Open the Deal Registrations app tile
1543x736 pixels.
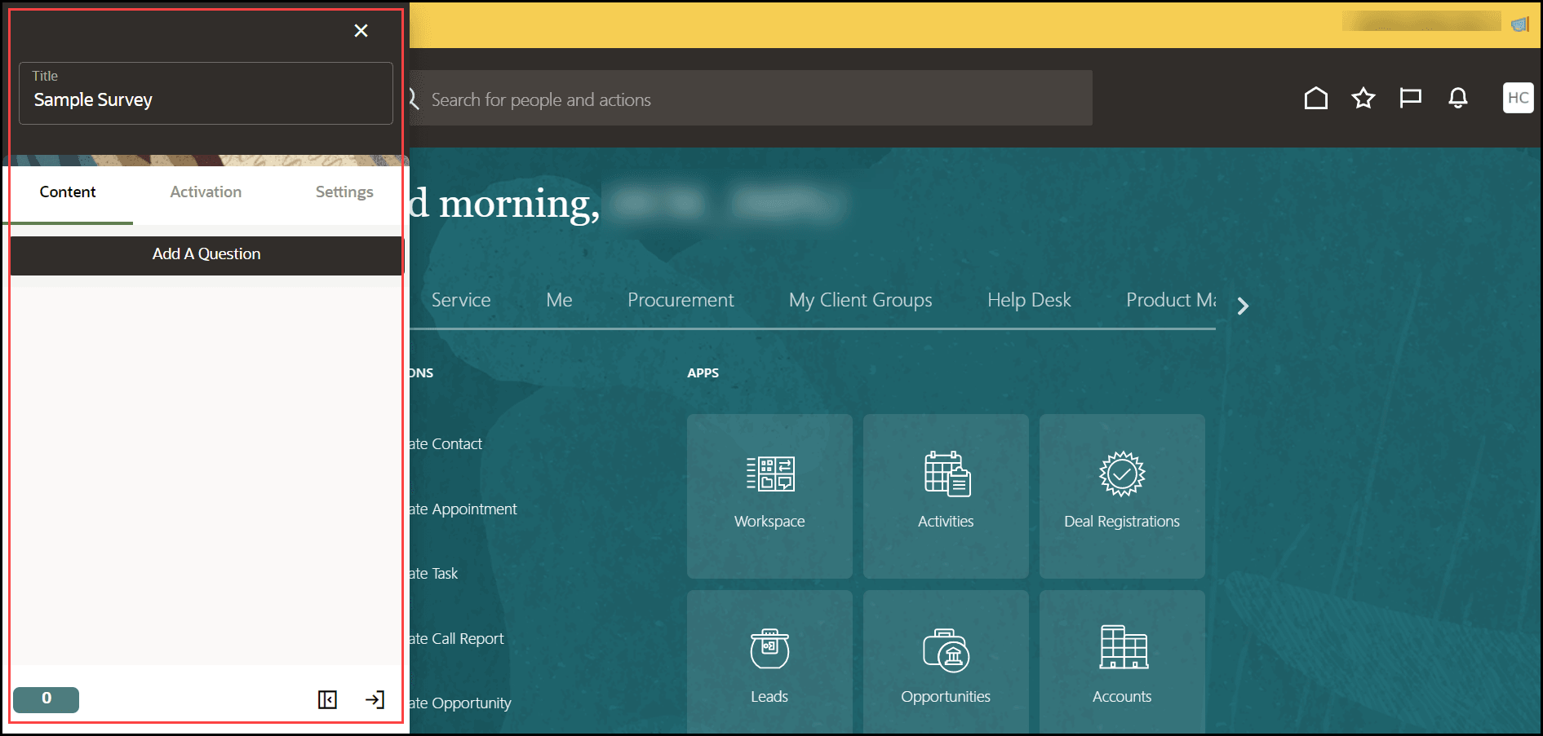tap(1122, 496)
